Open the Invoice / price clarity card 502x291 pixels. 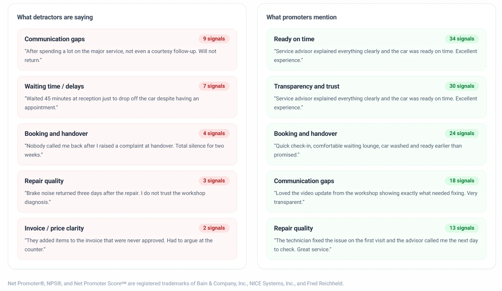point(127,239)
